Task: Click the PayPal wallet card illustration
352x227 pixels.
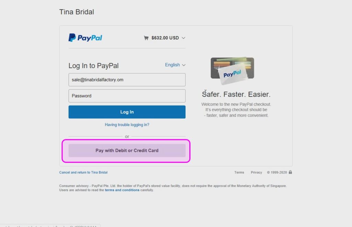Action: pyautogui.click(x=232, y=71)
